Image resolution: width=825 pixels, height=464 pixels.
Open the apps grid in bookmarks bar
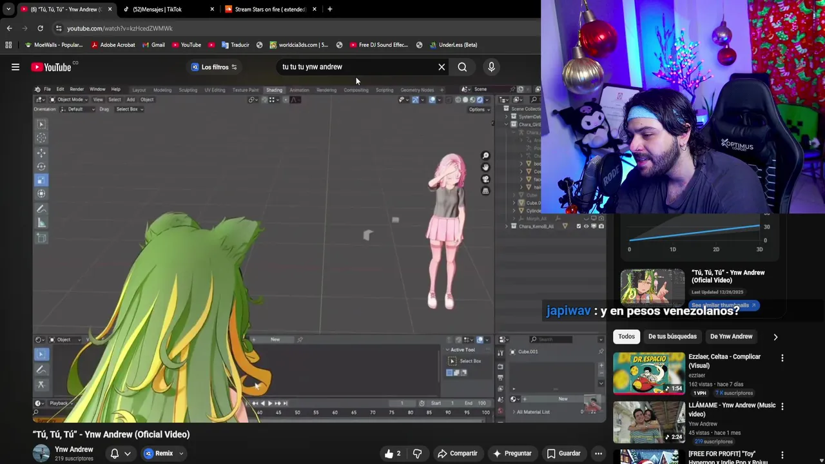[x=8, y=45]
